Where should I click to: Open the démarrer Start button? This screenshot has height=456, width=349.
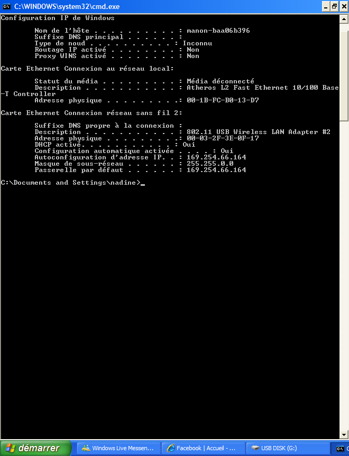(x=35, y=448)
